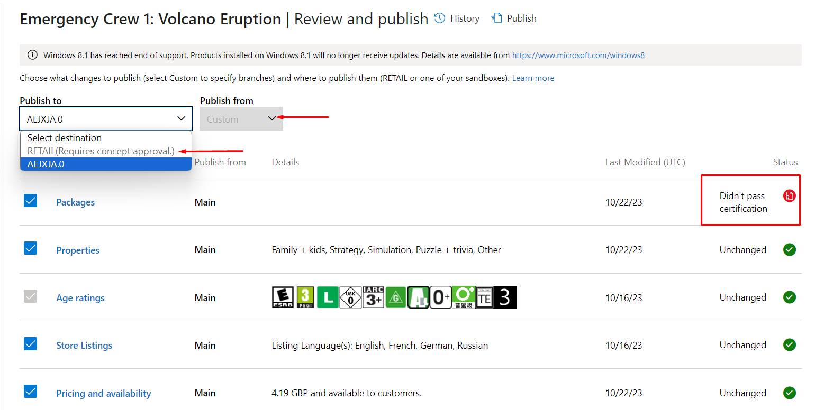Click the History button text
Viewport: 815px width, 410px height.
point(465,18)
